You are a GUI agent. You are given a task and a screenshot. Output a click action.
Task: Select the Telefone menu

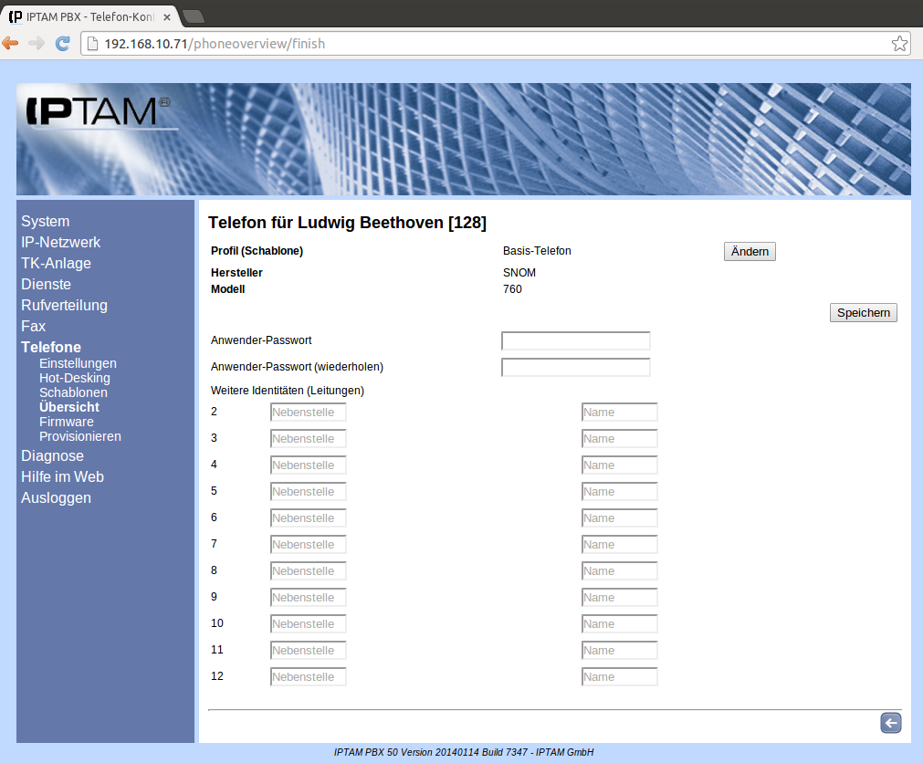click(51, 347)
